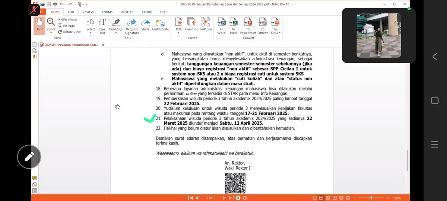This screenshot has height=201, width=447.
Task: Click the muted microphone overlay icon
Action: click(x=34, y=9)
